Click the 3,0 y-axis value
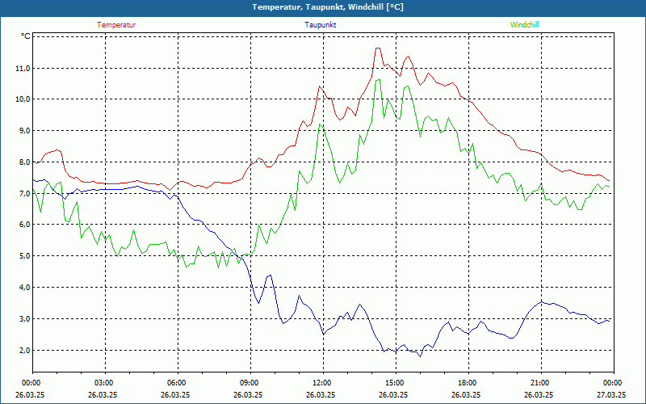 (25, 318)
